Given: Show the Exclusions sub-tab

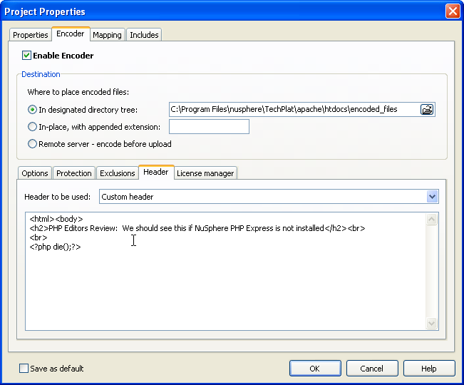Looking at the screenshot, I should click(117, 173).
